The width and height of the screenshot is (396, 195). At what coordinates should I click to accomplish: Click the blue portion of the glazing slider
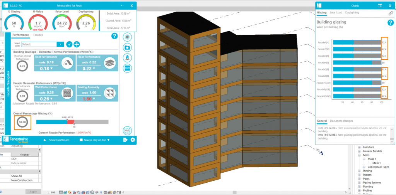[51, 122]
